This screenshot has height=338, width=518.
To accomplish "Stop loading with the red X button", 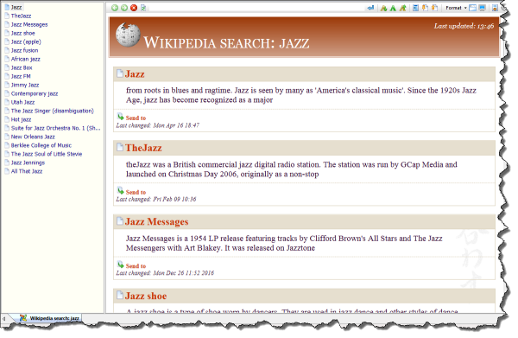I will (134, 8).
